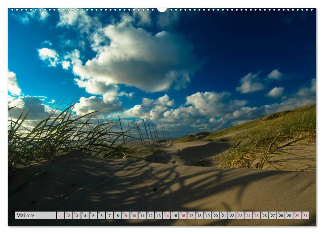Select Friday, day 1 cell

pos(60,215)
